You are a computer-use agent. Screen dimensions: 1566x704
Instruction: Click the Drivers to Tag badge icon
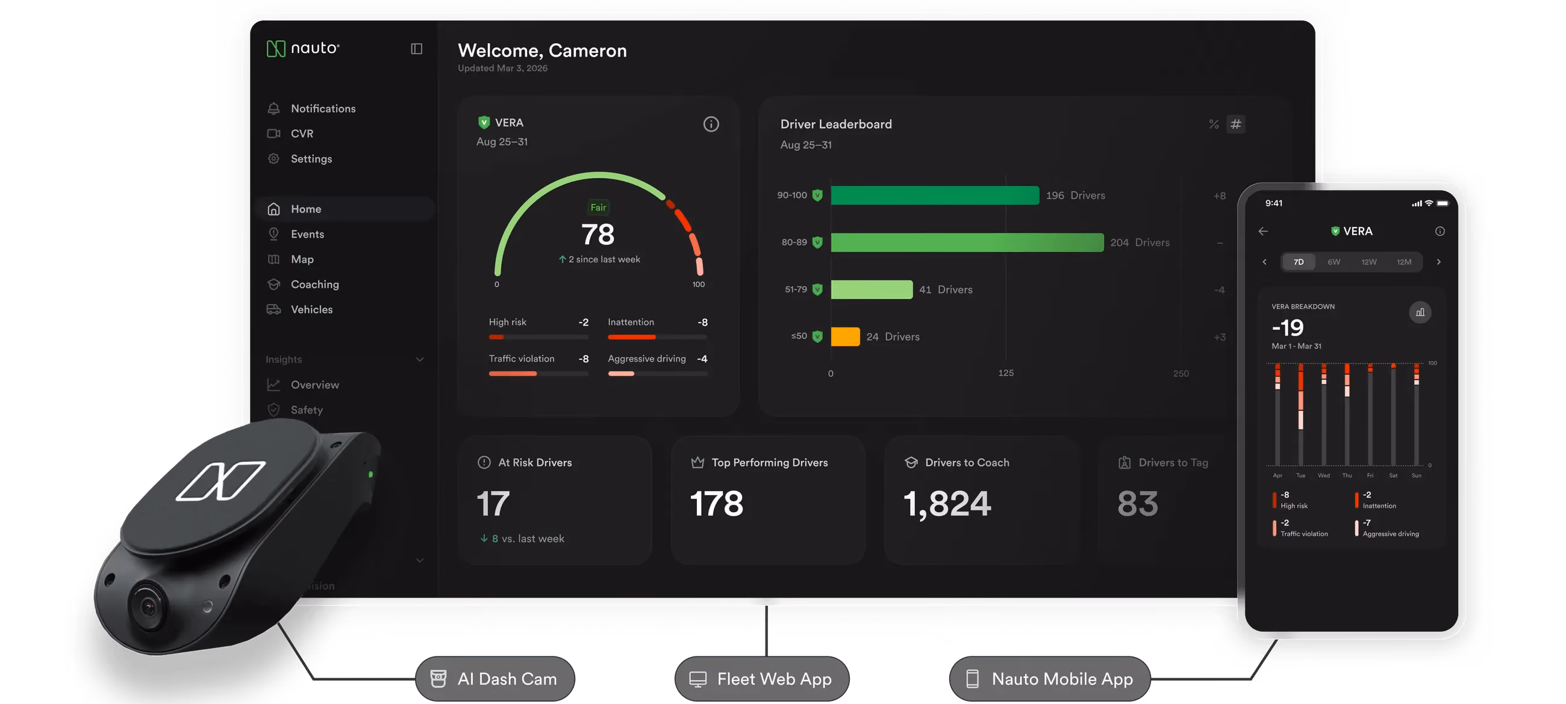pyautogui.click(x=1124, y=463)
